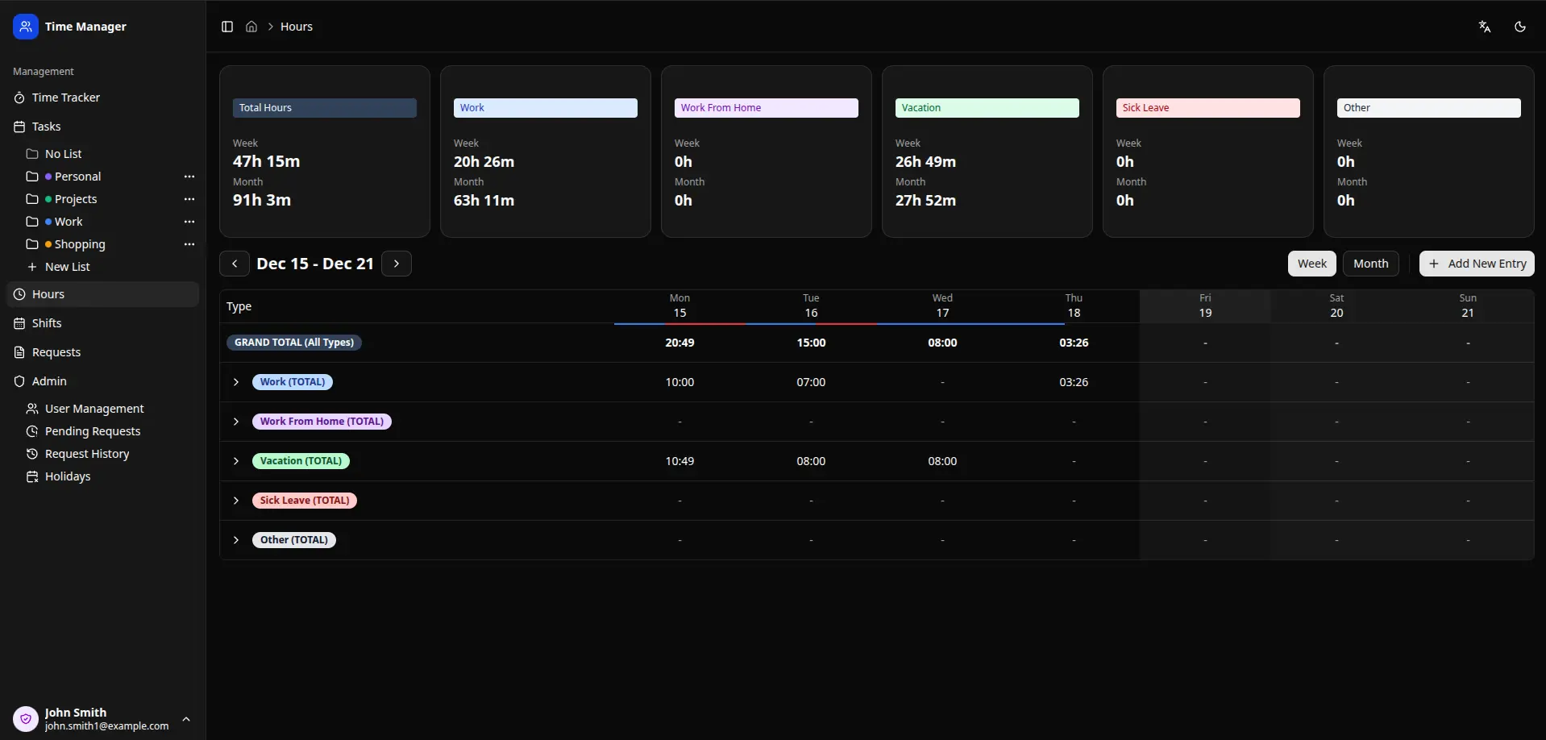
Task: Switch the view to Month
Action: 1371,264
